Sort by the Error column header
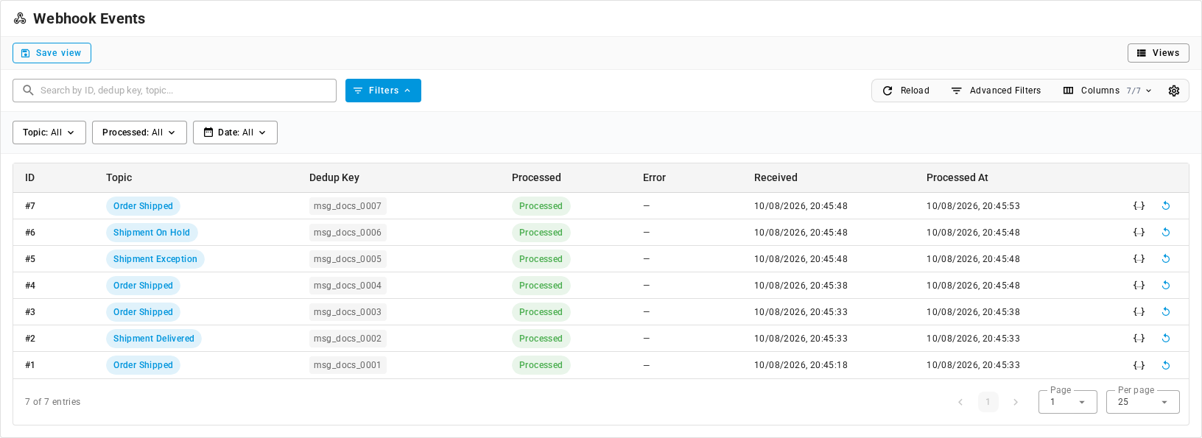 pos(654,177)
